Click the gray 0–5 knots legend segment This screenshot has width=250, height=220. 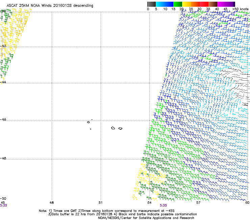[x=151, y=4]
